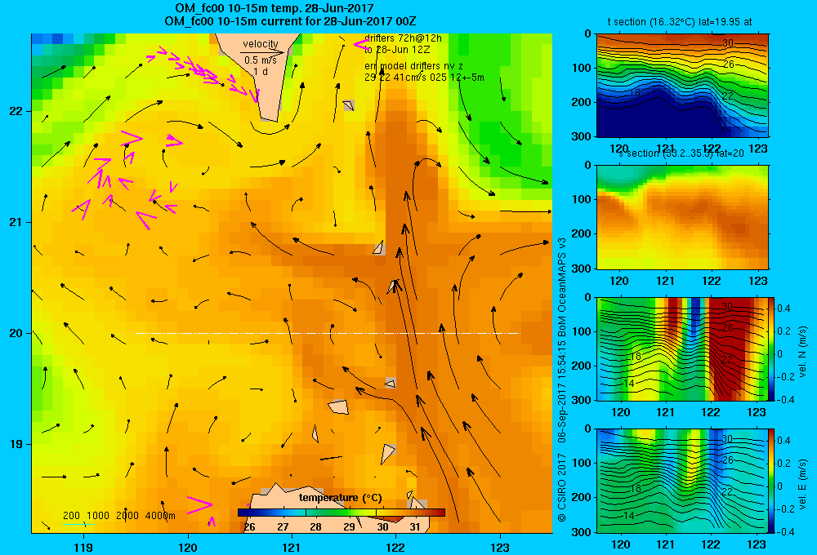817x555 pixels.
Task: Click the depth legend '200 1000 2000 4000m'
Action: point(118,516)
